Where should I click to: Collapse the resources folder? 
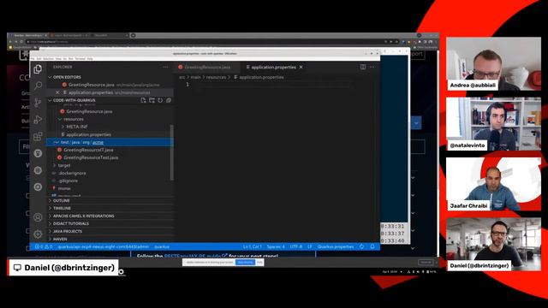[74, 119]
